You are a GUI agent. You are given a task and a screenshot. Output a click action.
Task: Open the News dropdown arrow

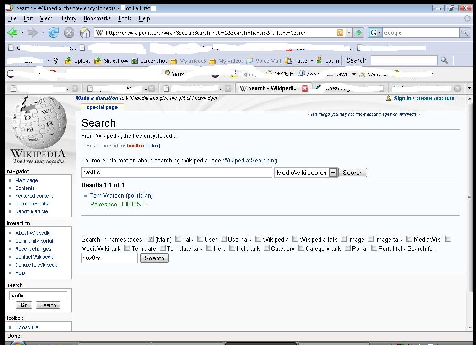click(x=354, y=74)
